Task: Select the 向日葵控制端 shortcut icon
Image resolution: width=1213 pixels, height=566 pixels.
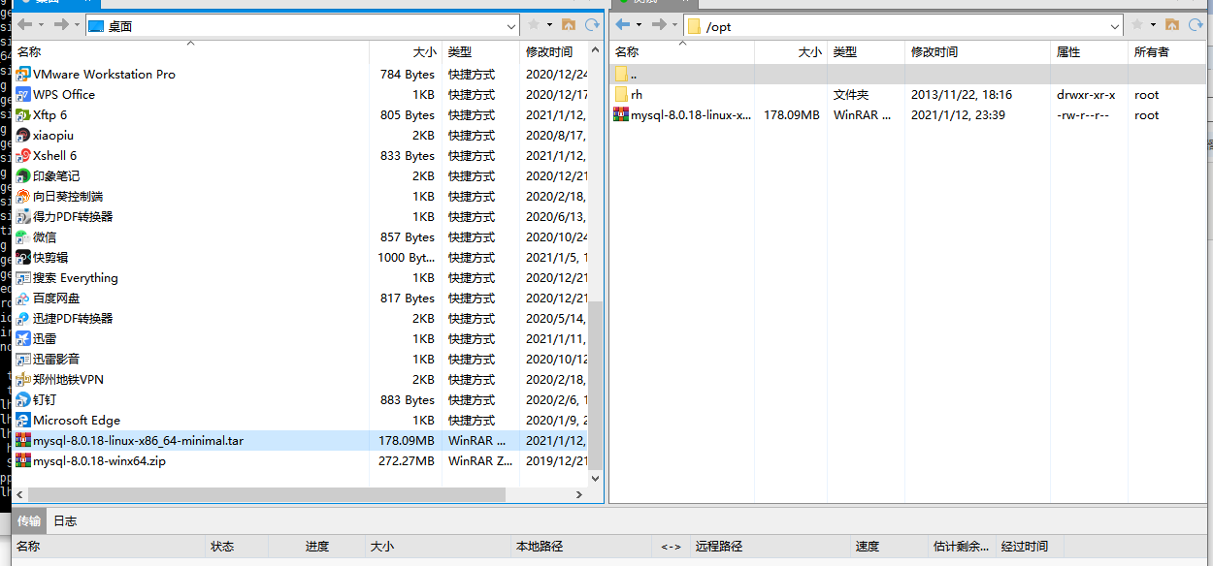Action: pyautogui.click(x=23, y=196)
